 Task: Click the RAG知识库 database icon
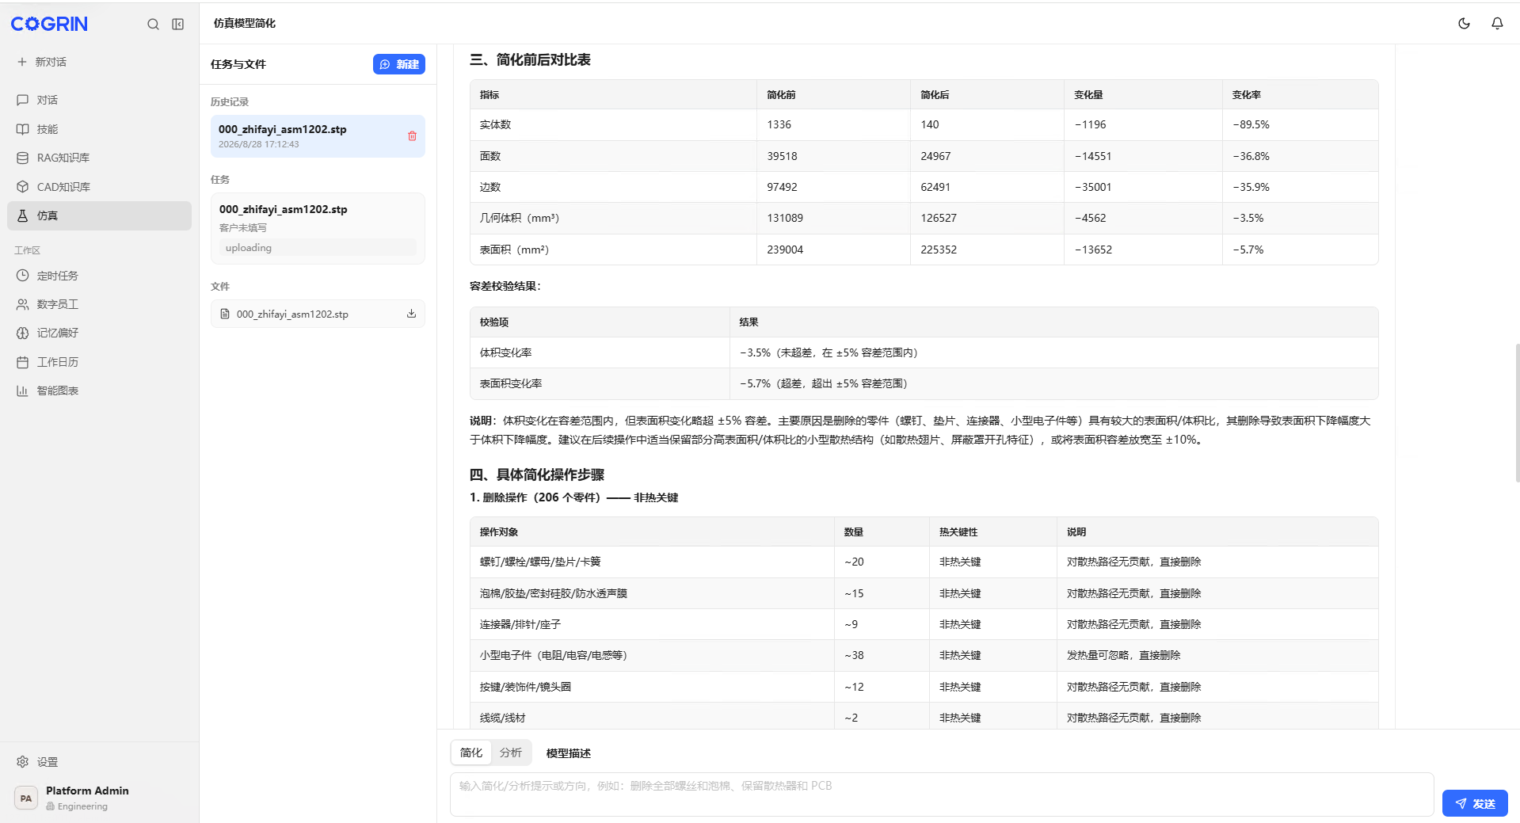tap(23, 158)
